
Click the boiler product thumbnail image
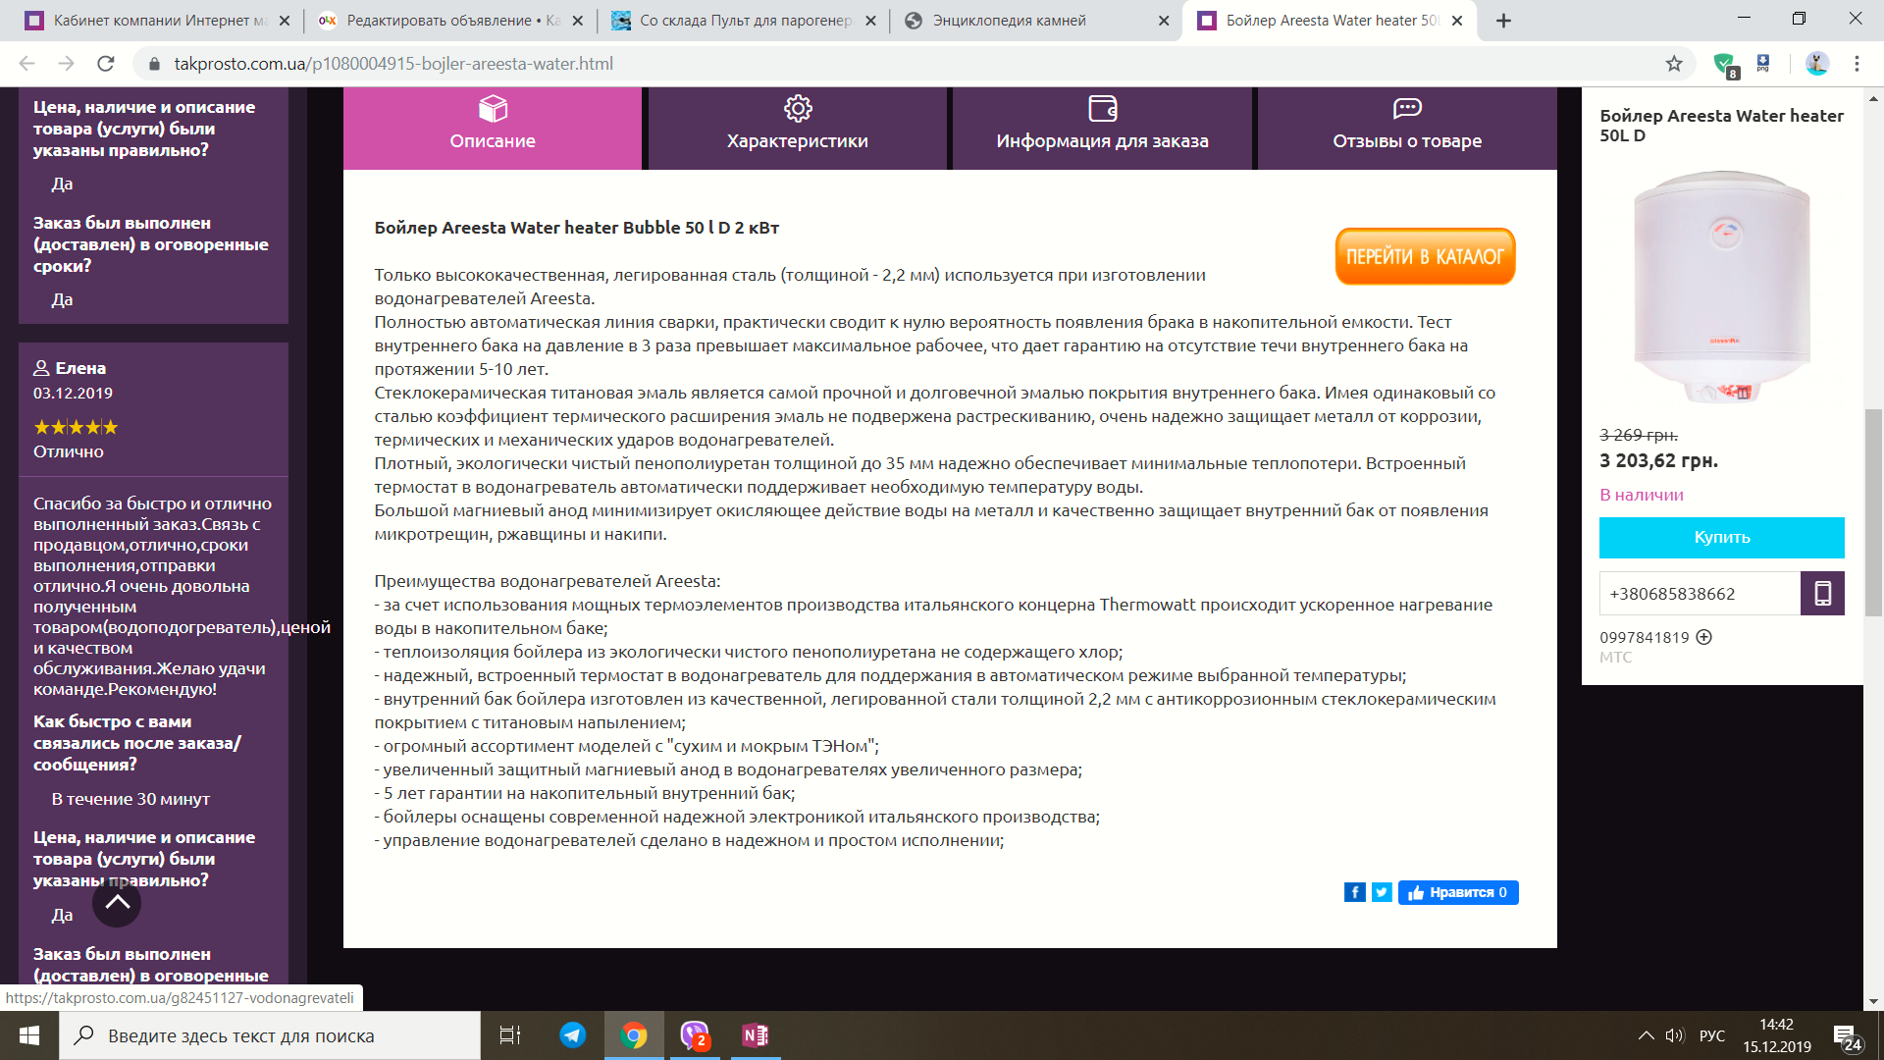point(1721,287)
